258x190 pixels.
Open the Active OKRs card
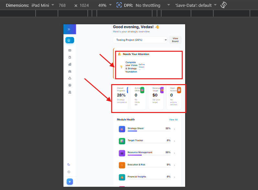tap(138, 97)
